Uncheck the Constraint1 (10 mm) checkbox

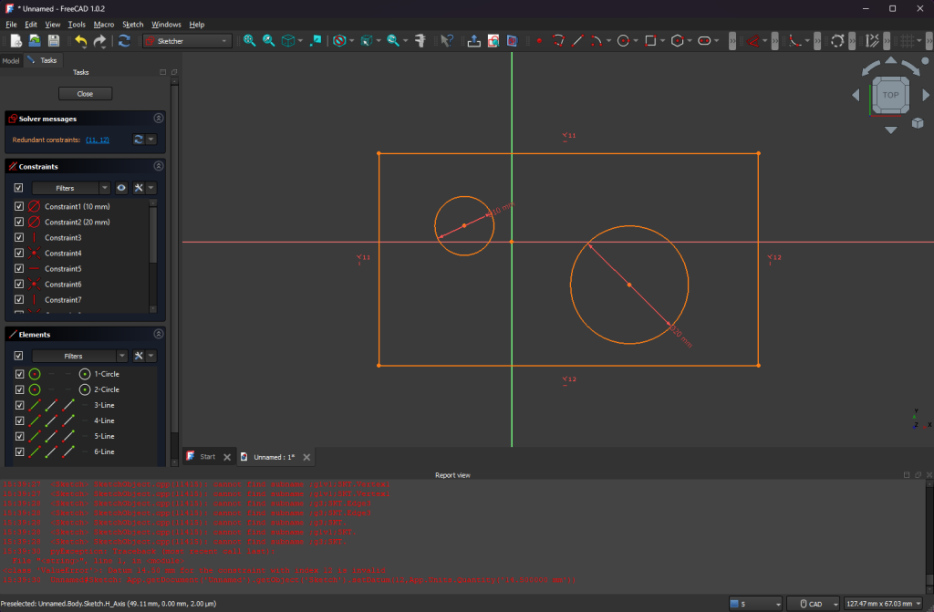coord(19,207)
